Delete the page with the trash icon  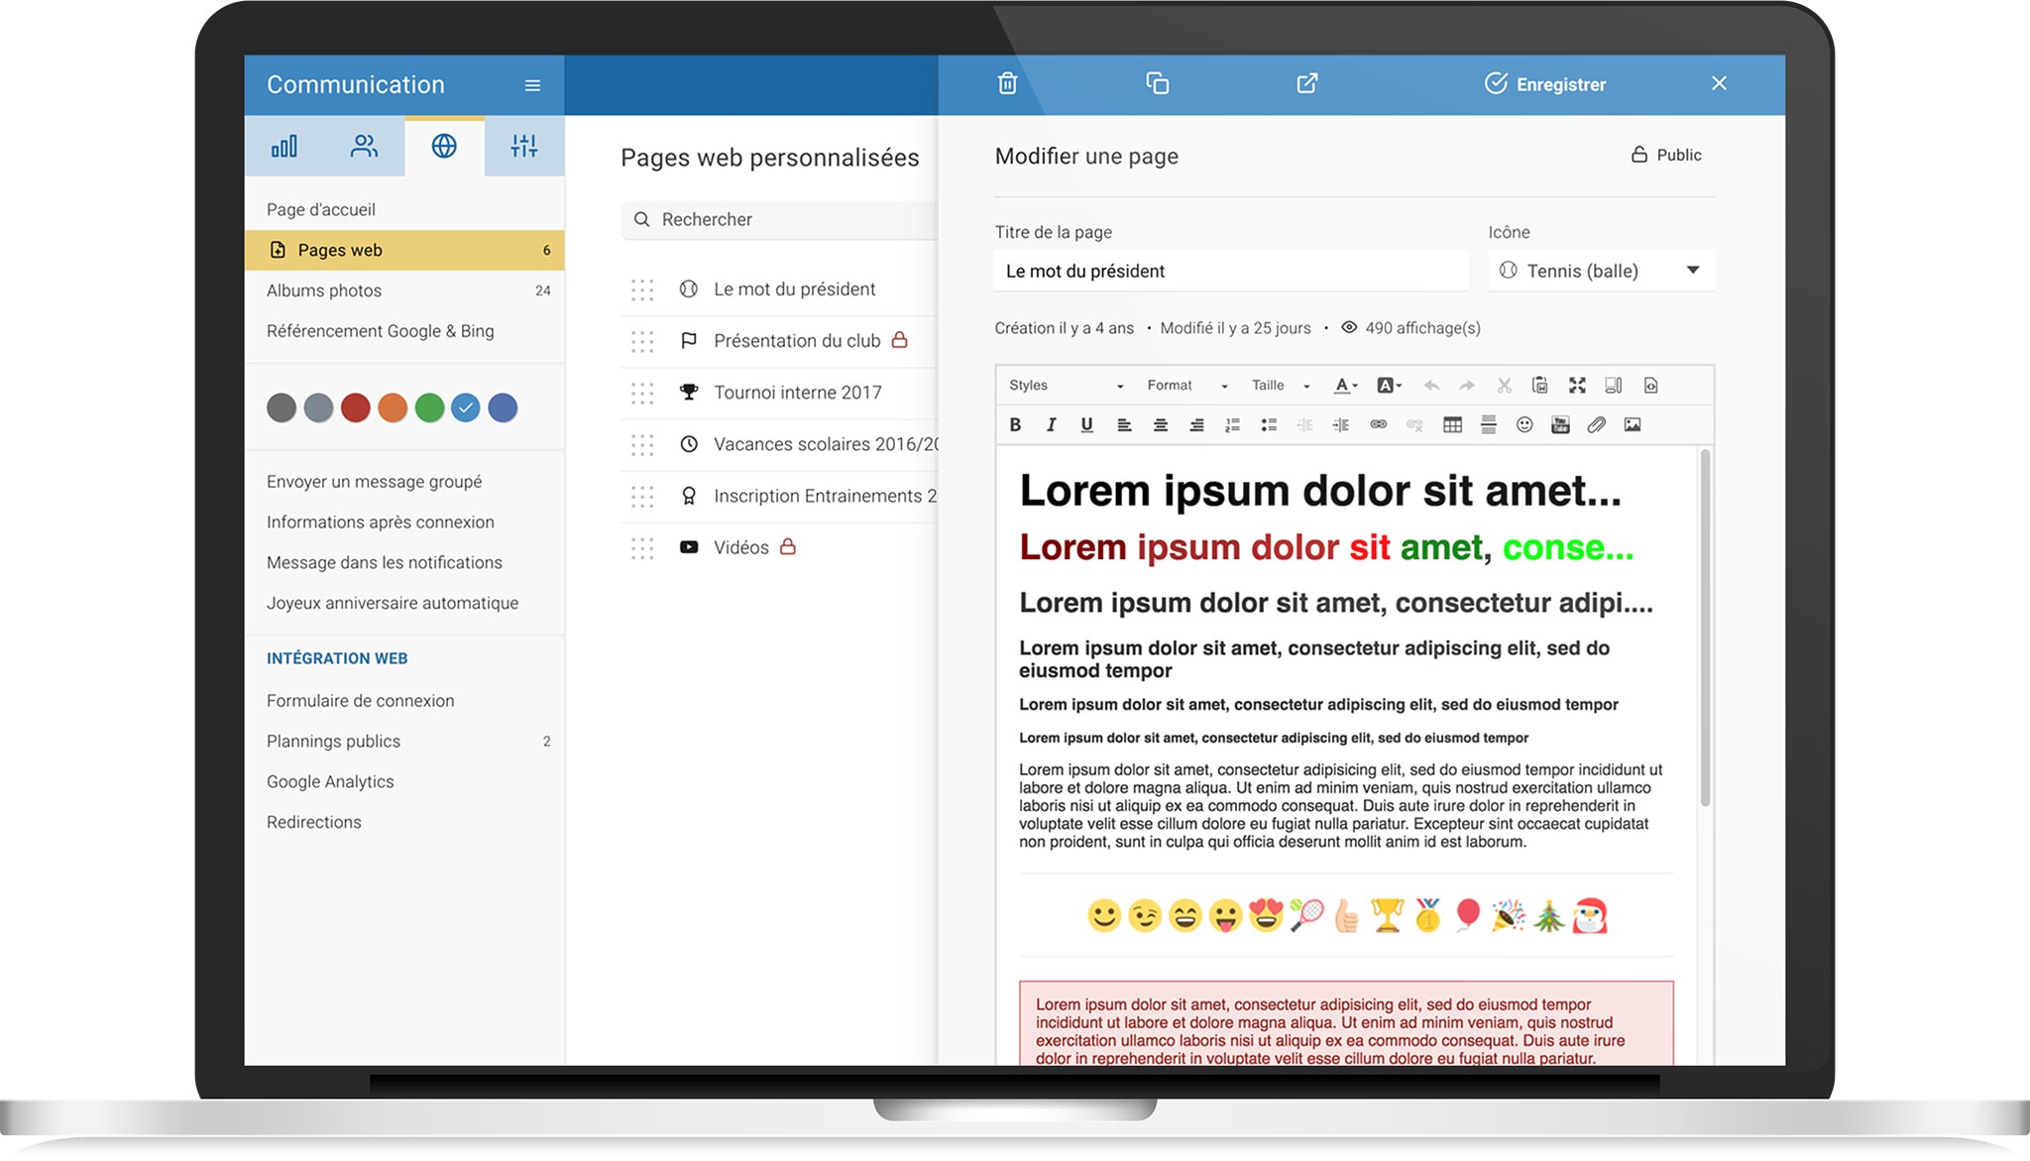pos(1006,84)
